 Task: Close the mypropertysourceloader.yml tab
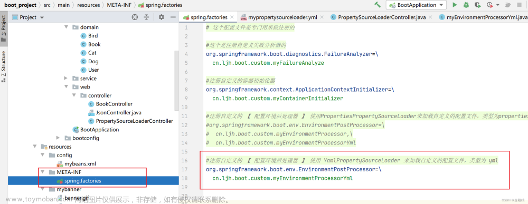click(x=322, y=17)
